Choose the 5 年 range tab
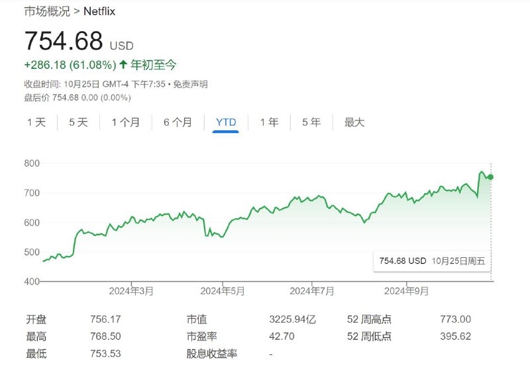This screenshot has width=530, height=365. (311, 122)
